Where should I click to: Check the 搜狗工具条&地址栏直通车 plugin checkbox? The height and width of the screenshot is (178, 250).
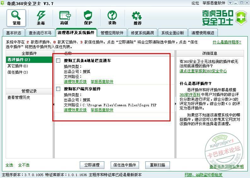tap(58, 60)
